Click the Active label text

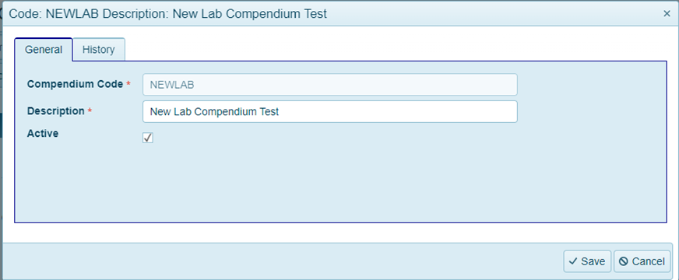coord(43,134)
